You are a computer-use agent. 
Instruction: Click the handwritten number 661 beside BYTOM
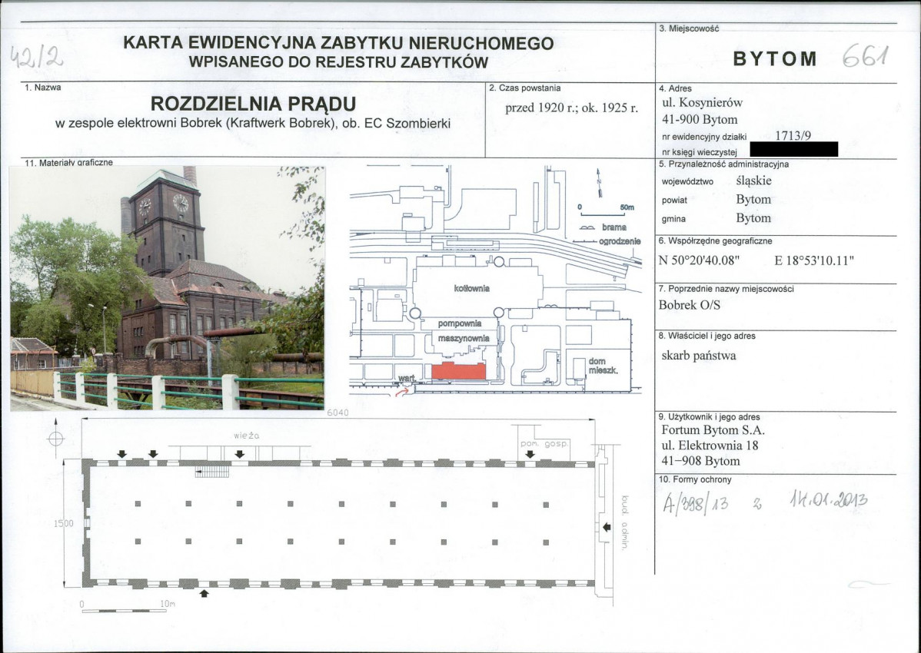[x=866, y=56]
